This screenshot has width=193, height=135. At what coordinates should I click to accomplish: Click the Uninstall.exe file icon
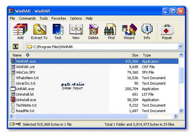point(13,100)
